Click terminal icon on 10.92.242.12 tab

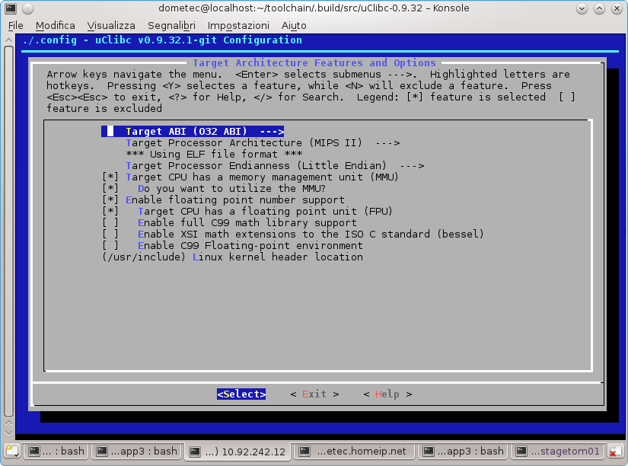click(x=195, y=452)
